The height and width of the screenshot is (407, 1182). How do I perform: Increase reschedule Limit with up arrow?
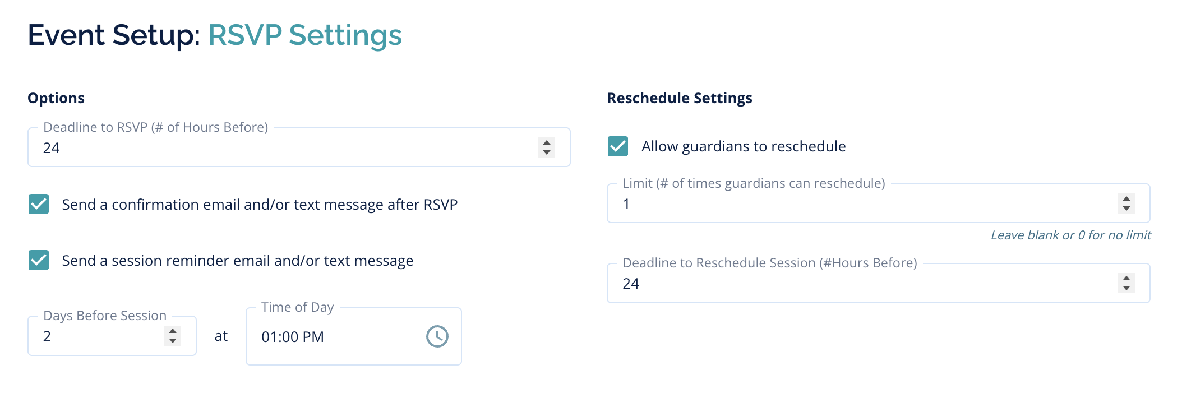(1126, 198)
